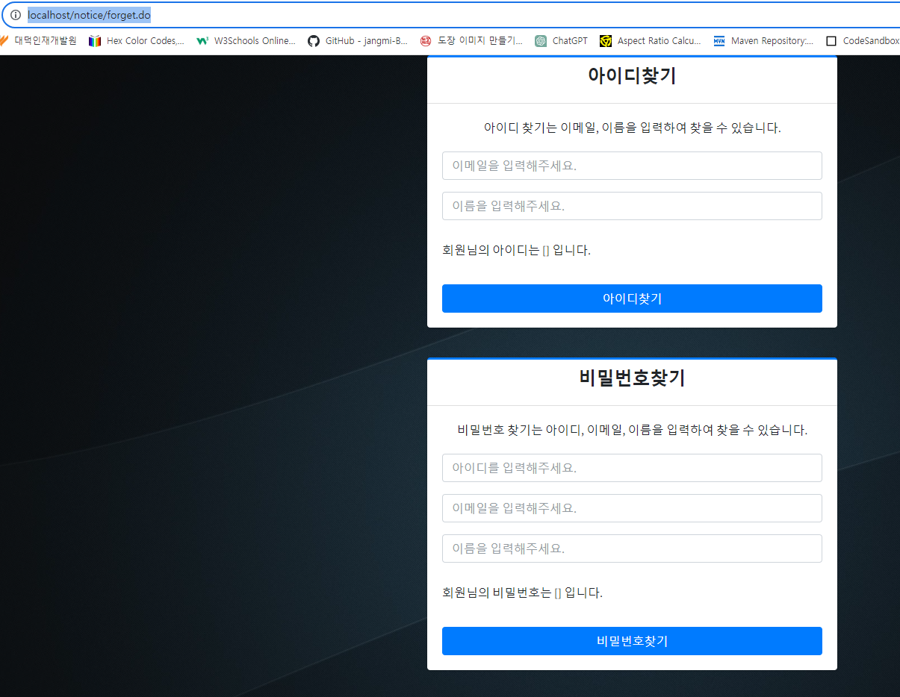Click the 비밀번호 찾기는 아이디, 이메일 instruction text

(632, 430)
